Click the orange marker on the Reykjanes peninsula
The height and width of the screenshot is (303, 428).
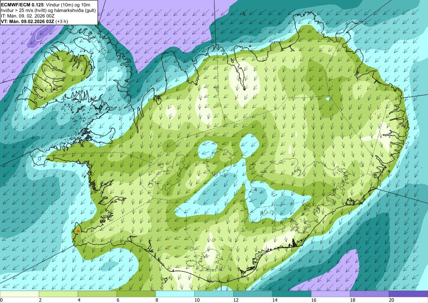pyautogui.click(x=78, y=231)
